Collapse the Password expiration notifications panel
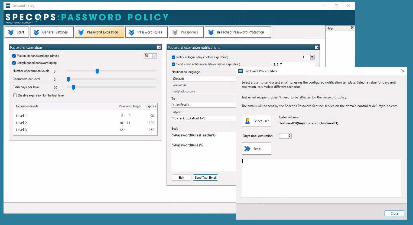 point(317,47)
